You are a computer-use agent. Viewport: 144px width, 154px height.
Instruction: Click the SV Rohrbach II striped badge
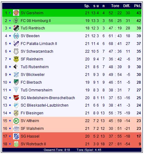point(16,144)
